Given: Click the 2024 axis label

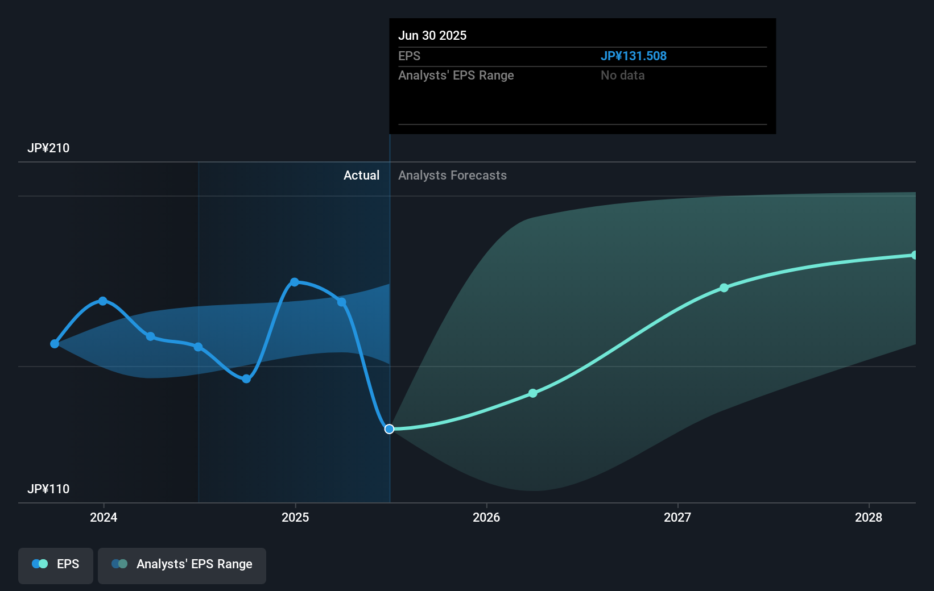Looking at the screenshot, I should [x=104, y=517].
